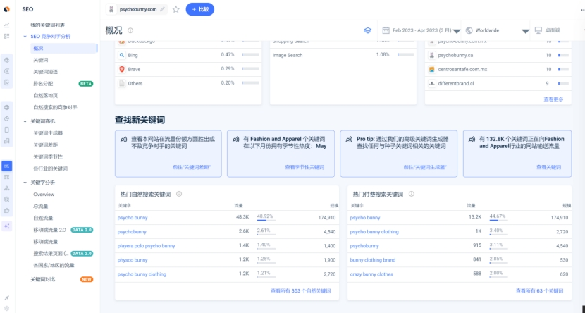Click the sparkle AI icon in left rail
Viewport: 585px width, 313px height.
click(7, 226)
